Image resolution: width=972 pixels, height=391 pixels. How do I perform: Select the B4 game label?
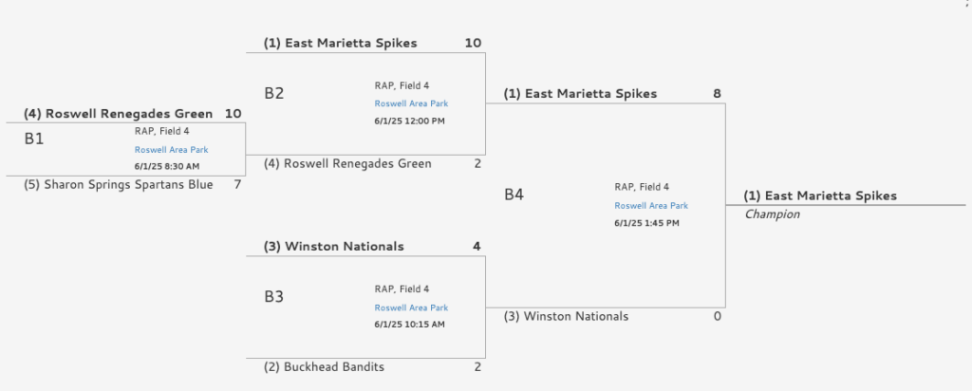click(514, 195)
